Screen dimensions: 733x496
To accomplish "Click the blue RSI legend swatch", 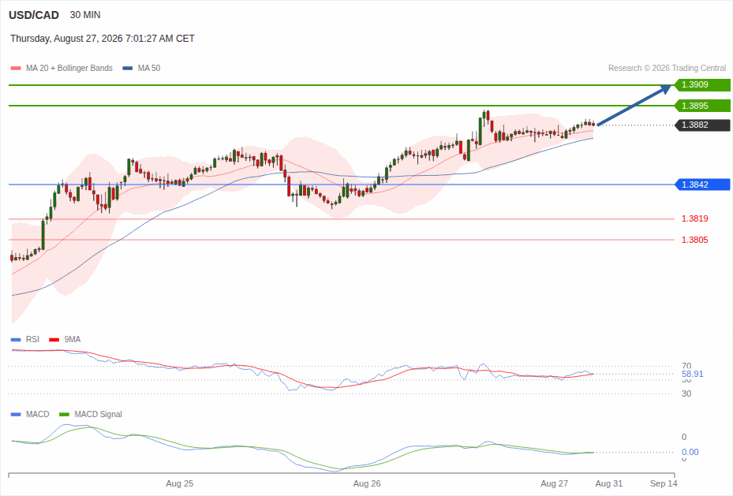I will point(16,340).
